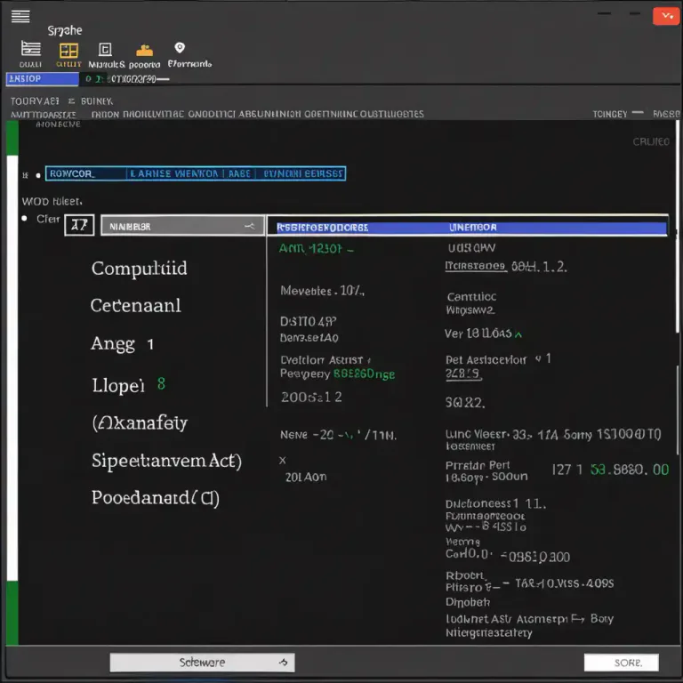Image resolution: width=683 pixels, height=683 pixels.
Task: Click the WOD Kileet. label
Action: click(x=52, y=201)
